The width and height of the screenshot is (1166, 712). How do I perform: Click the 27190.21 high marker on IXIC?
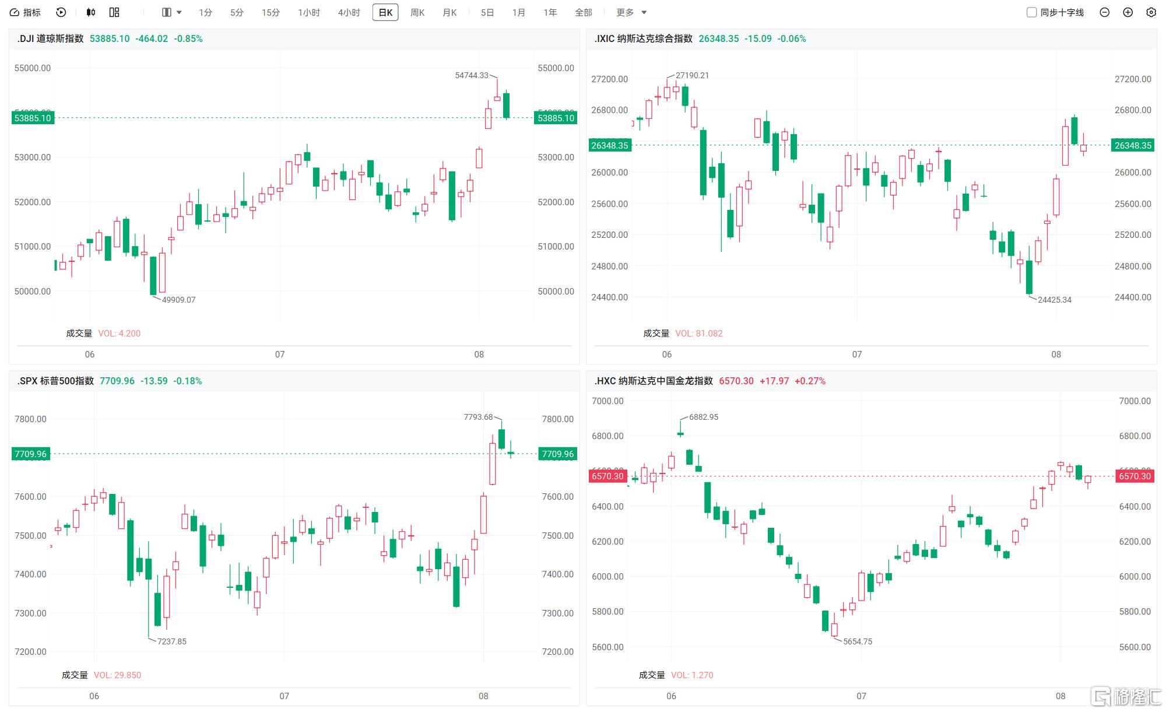coord(692,75)
